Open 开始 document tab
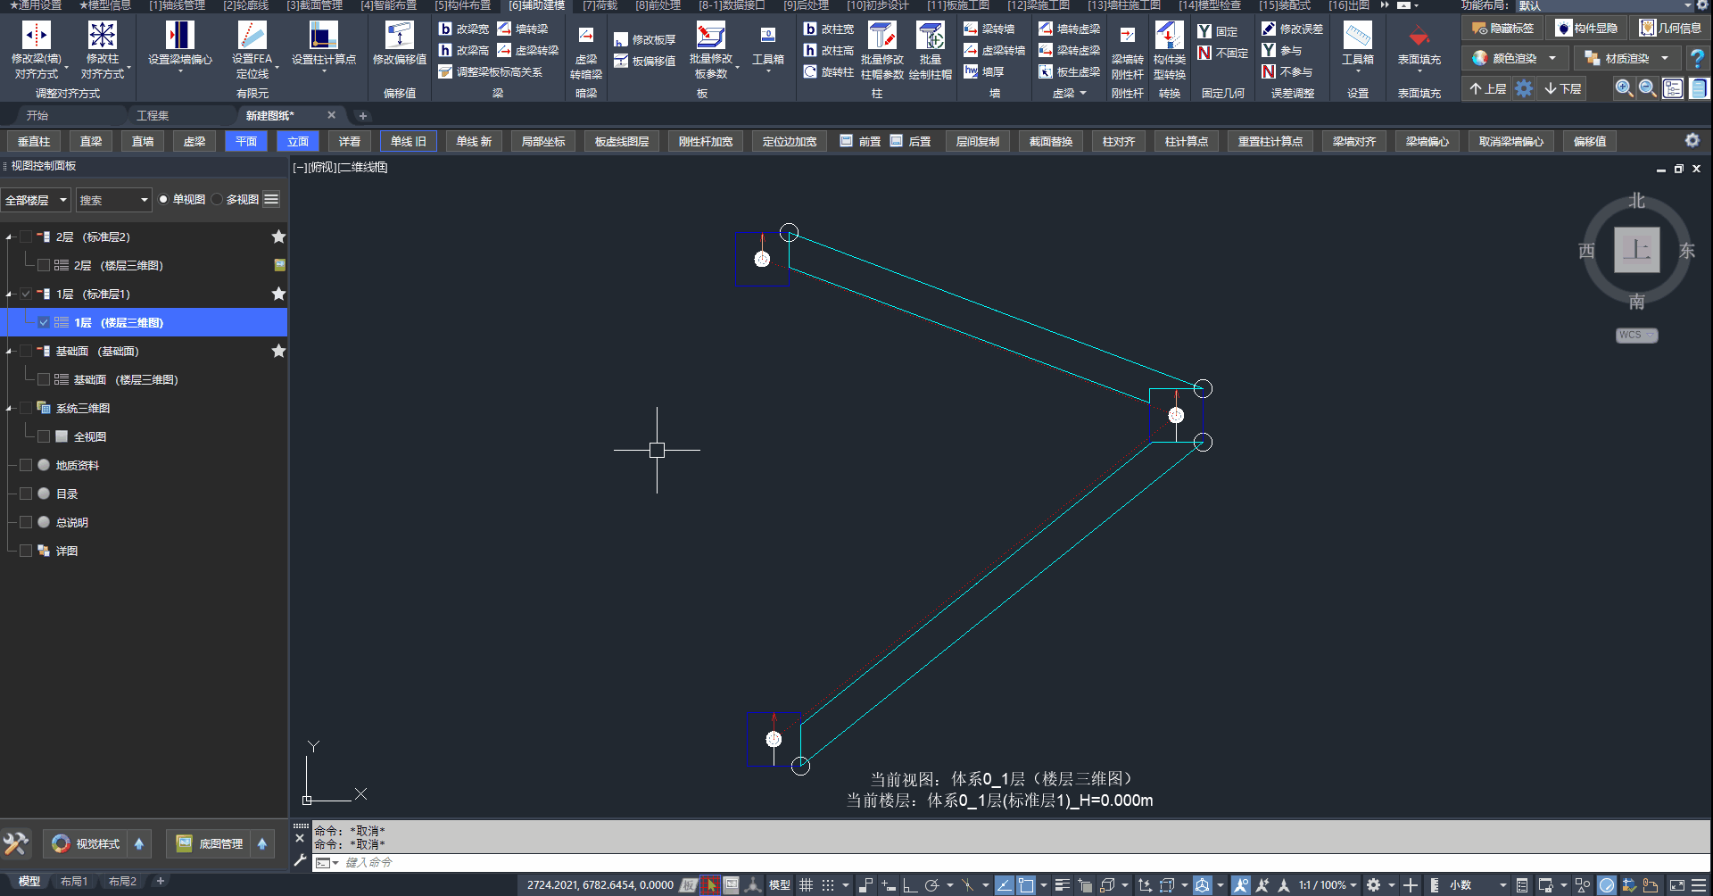This screenshot has height=896, width=1713. pos(37,116)
